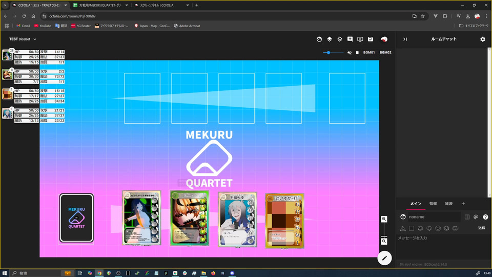
Task: Open the dice help question mark icon
Action: (x=485, y=216)
